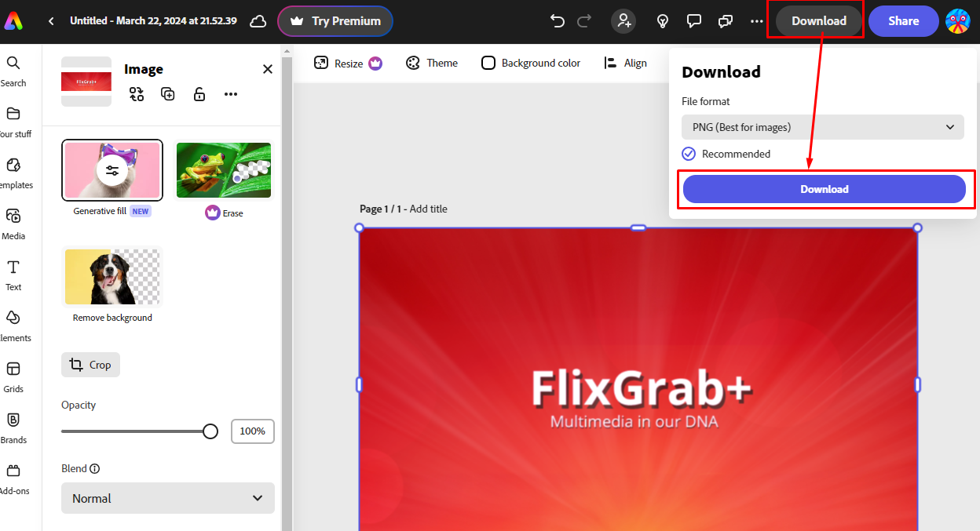Click the left edge handle of the selected image

pyautogui.click(x=360, y=385)
